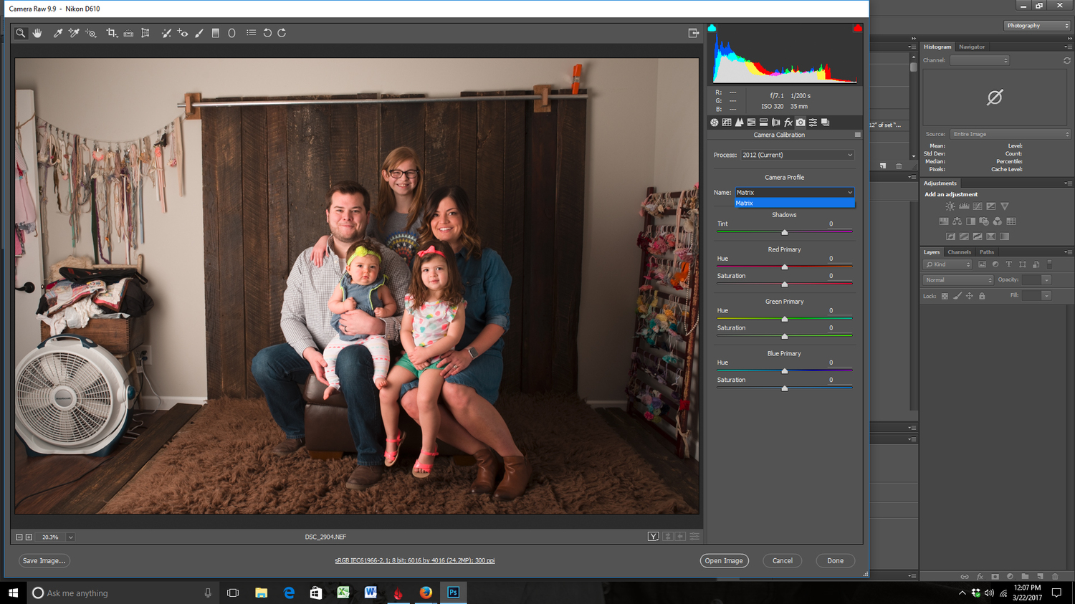Open the Camera Raw preferences dialog
The image size is (1075, 604).
[x=251, y=33]
